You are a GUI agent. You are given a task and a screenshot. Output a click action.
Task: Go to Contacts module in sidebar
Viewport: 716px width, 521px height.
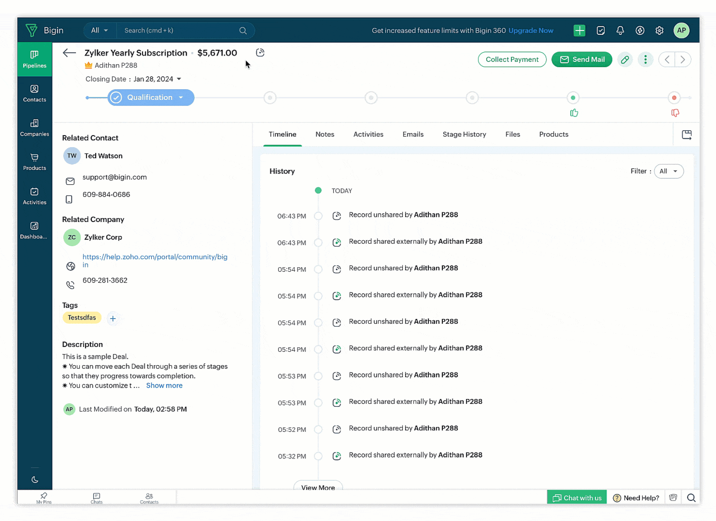click(35, 94)
